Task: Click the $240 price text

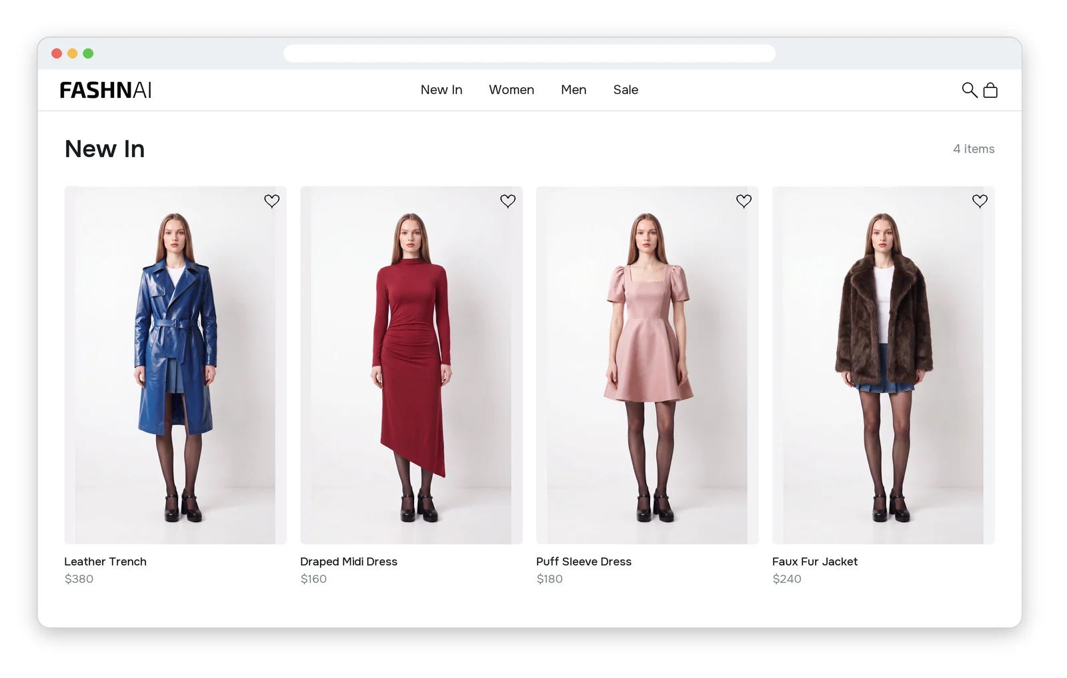Action: [787, 579]
